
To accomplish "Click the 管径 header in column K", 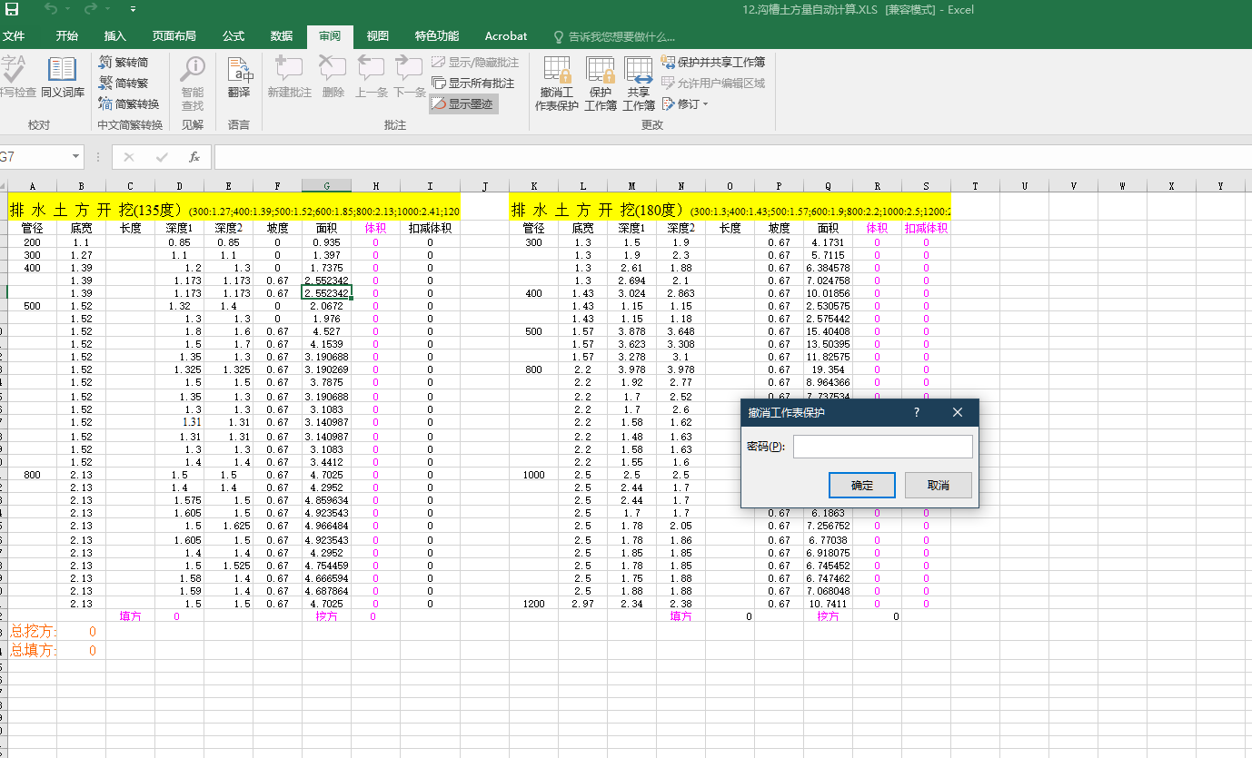I will point(534,229).
